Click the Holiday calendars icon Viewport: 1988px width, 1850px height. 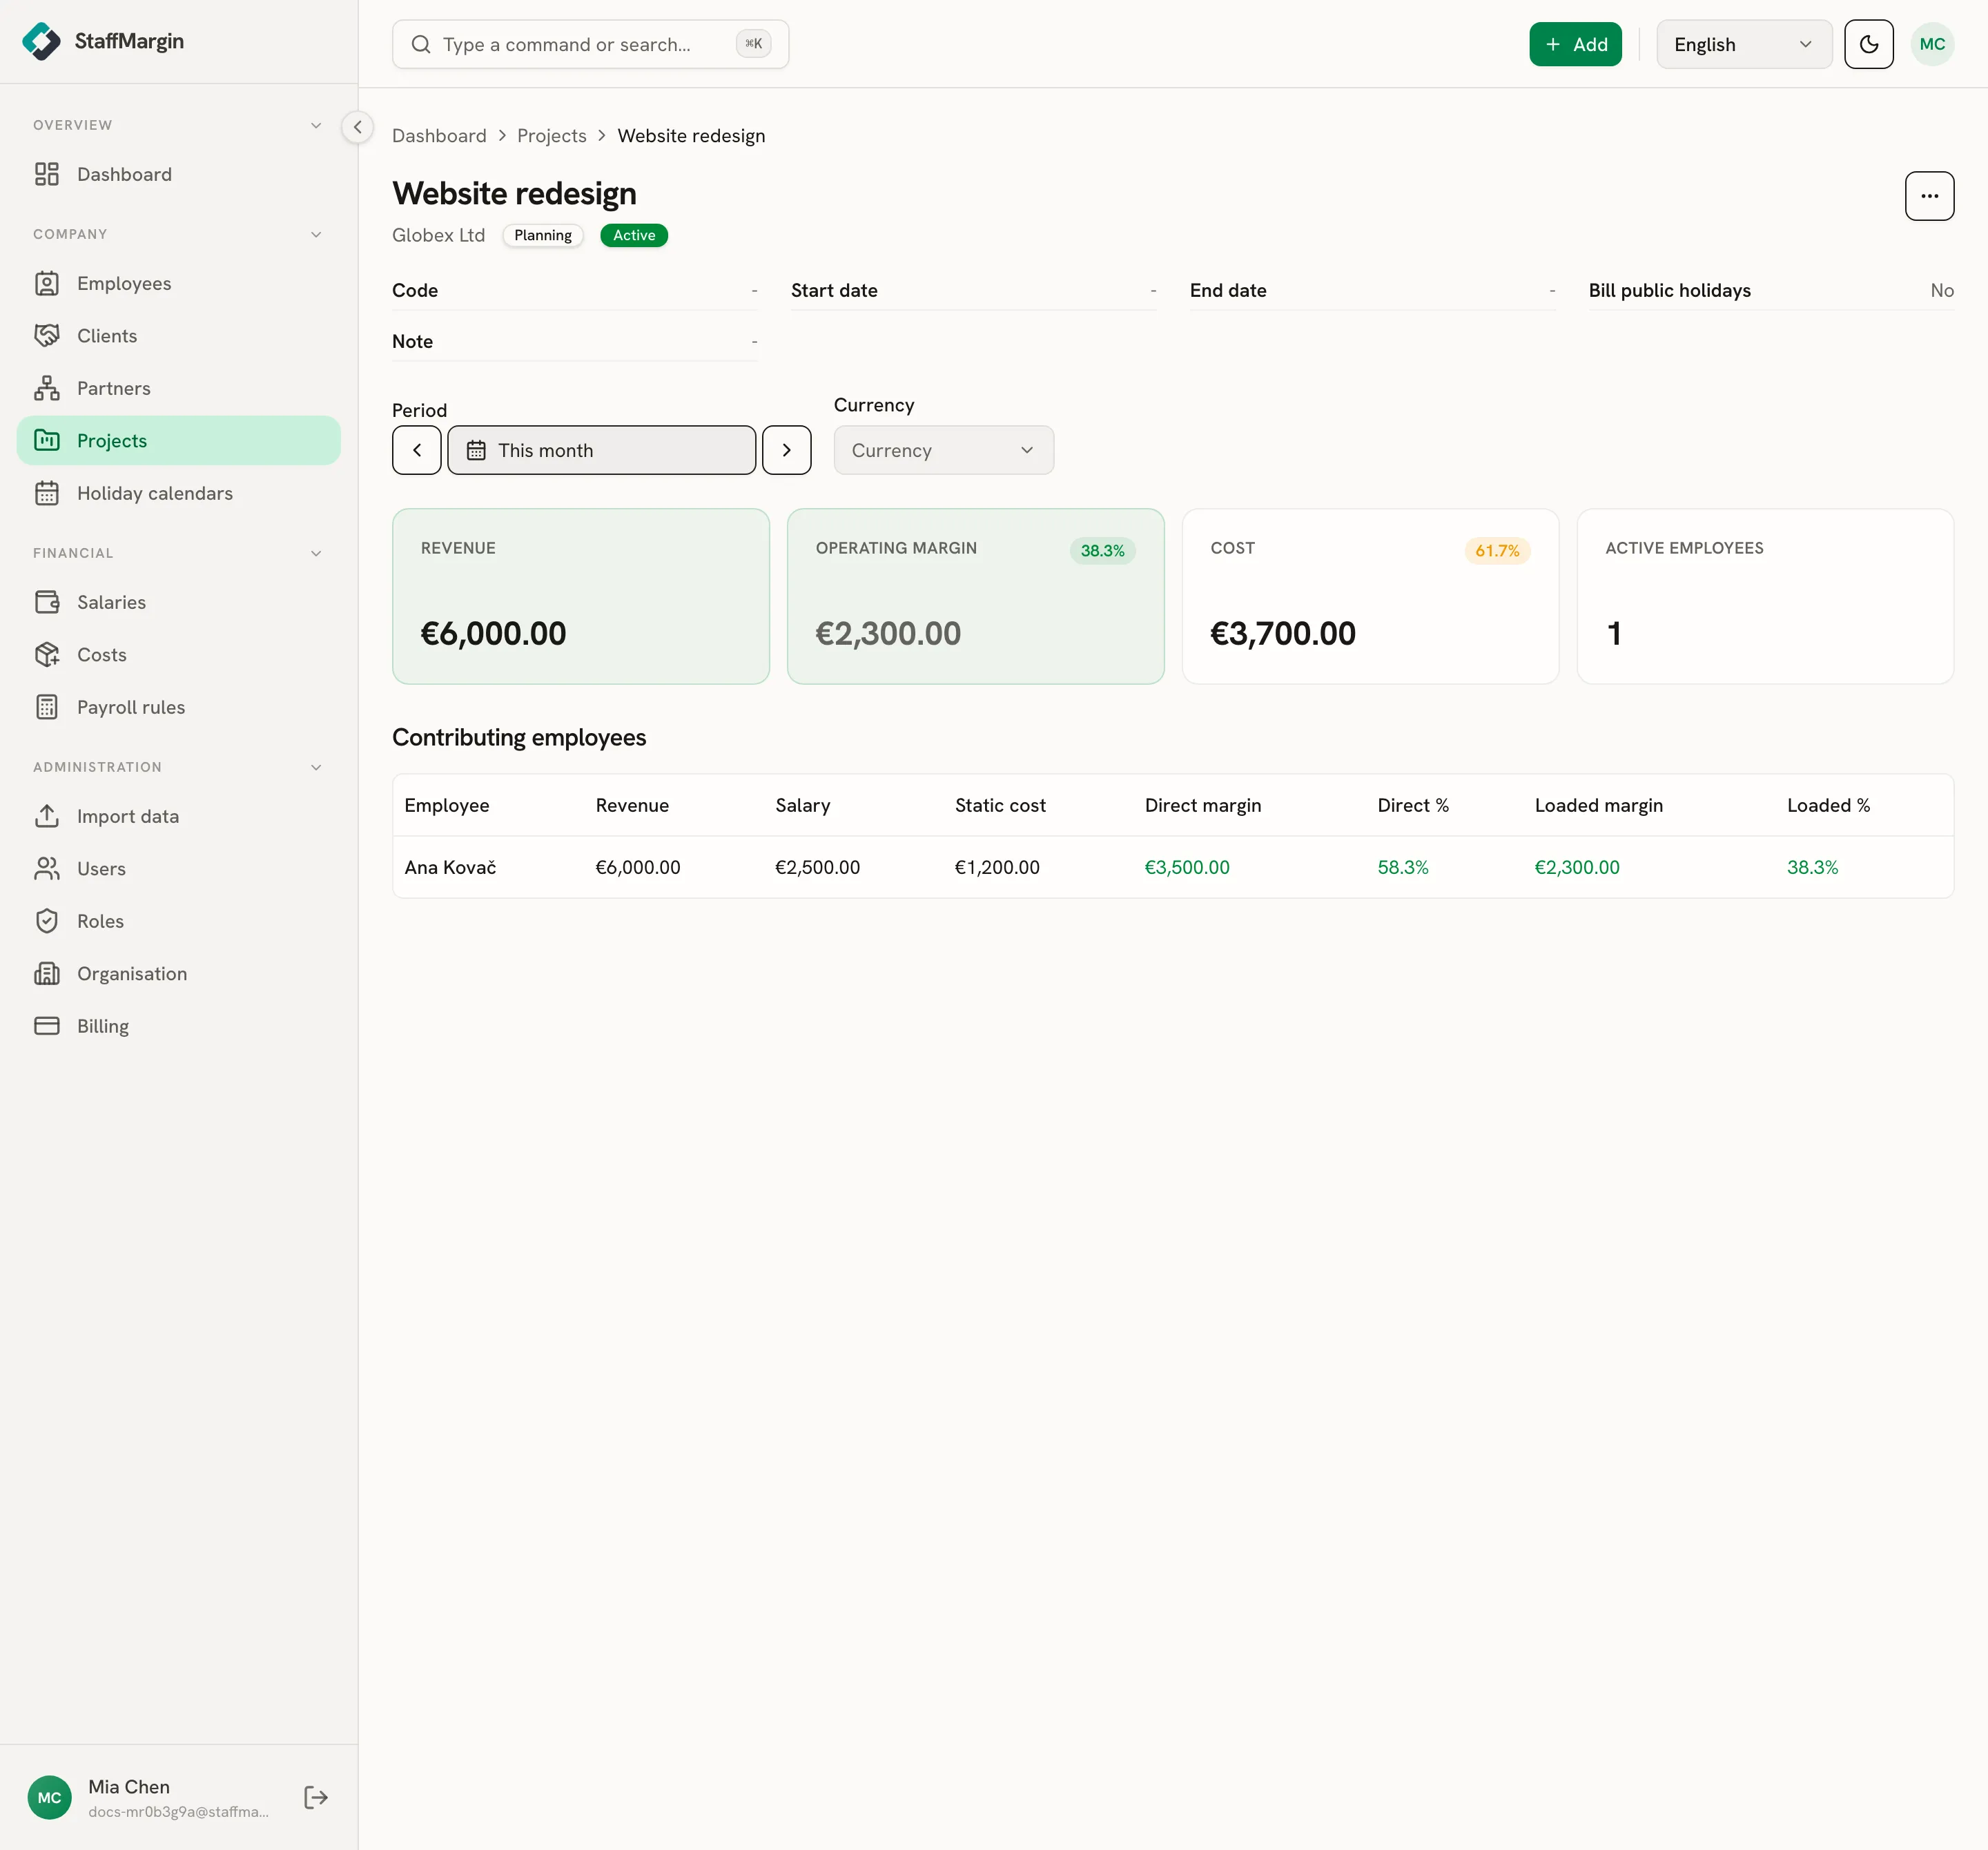(x=47, y=493)
